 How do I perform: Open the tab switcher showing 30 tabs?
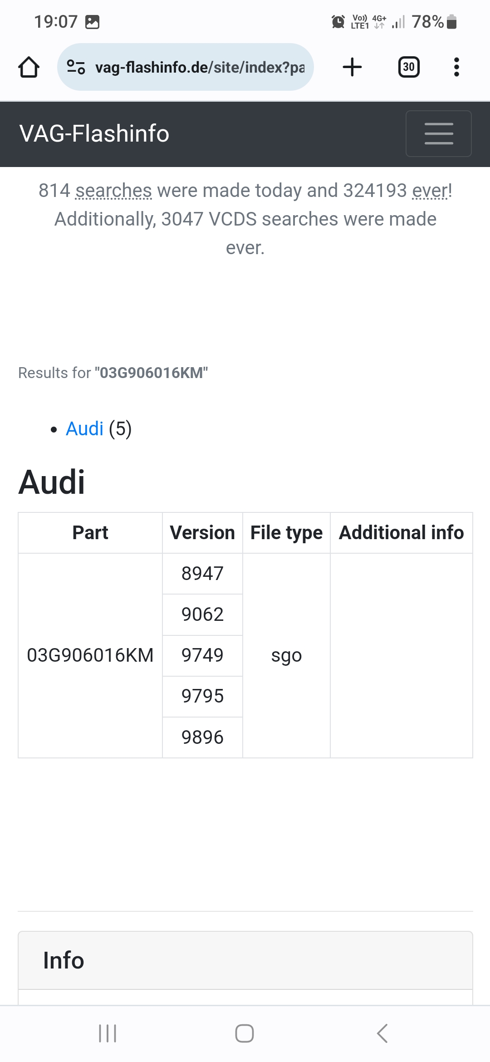[408, 67]
